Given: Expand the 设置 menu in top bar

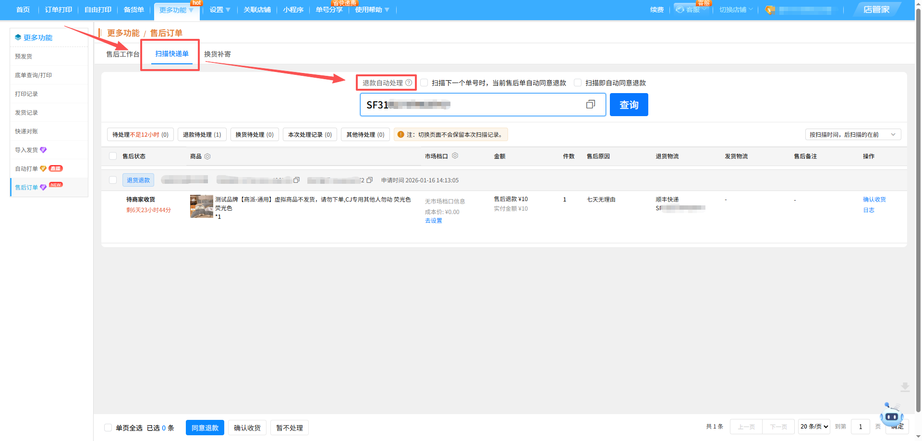Looking at the screenshot, I should [219, 10].
